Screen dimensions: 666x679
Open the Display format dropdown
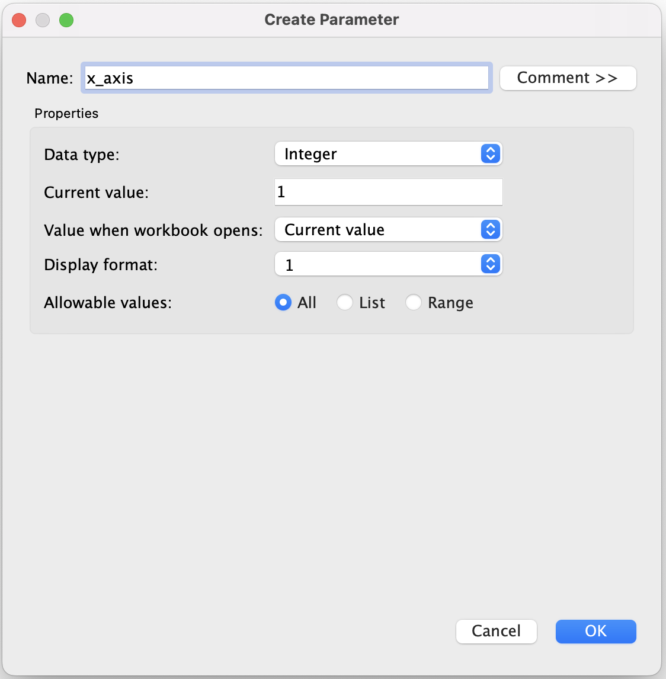coord(379,264)
